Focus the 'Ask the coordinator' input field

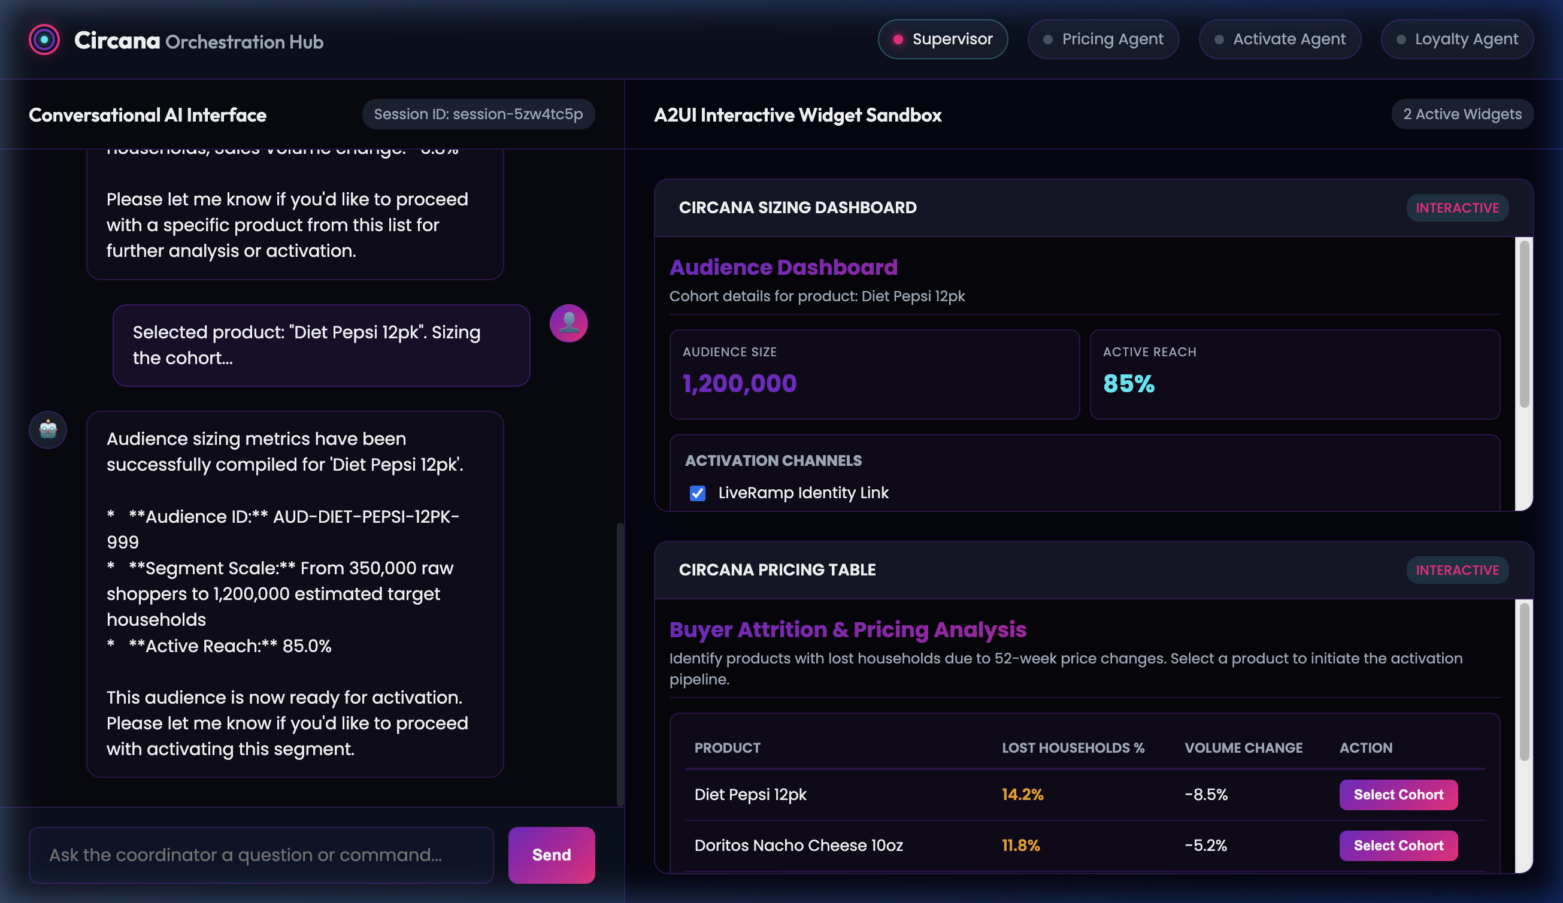(x=261, y=854)
